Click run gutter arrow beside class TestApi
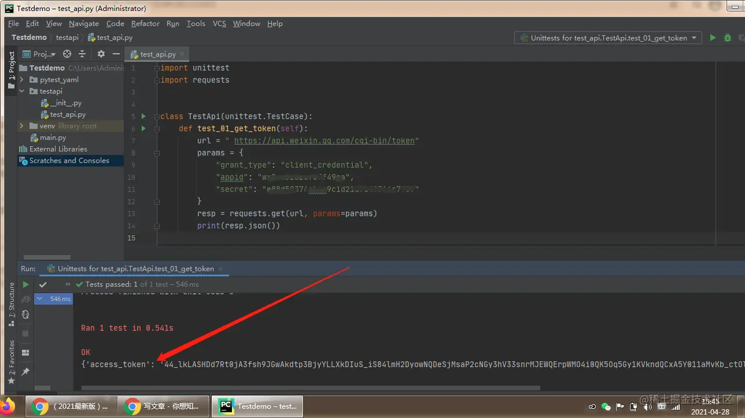The height and width of the screenshot is (418, 745). pos(143,116)
